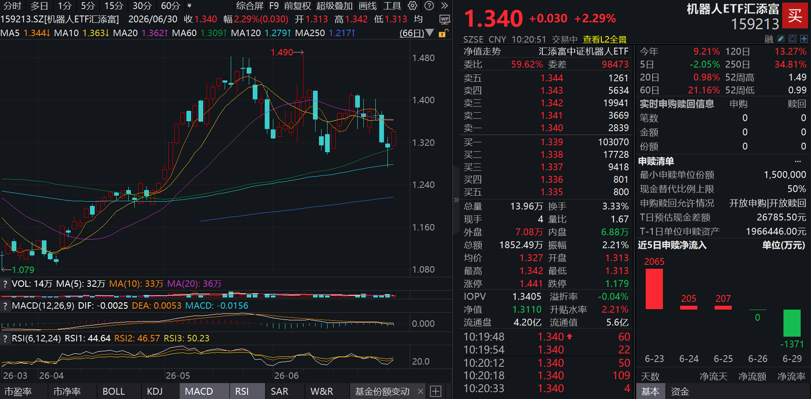Open the 66日 range dropdown triangle
Image resolution: width=811 pixels, height=399 pixels.
[430, 33]
